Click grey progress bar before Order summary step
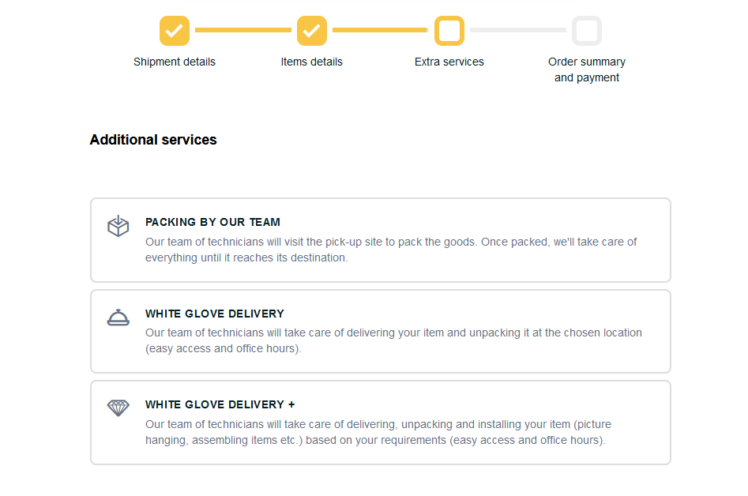 (x=518, y=31)
